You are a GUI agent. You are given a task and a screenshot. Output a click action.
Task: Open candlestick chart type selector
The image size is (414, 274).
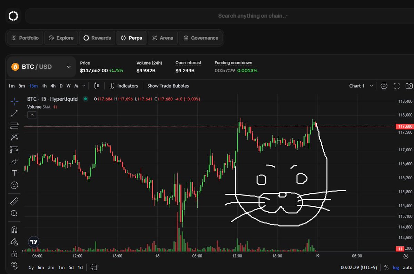[97, 86]
